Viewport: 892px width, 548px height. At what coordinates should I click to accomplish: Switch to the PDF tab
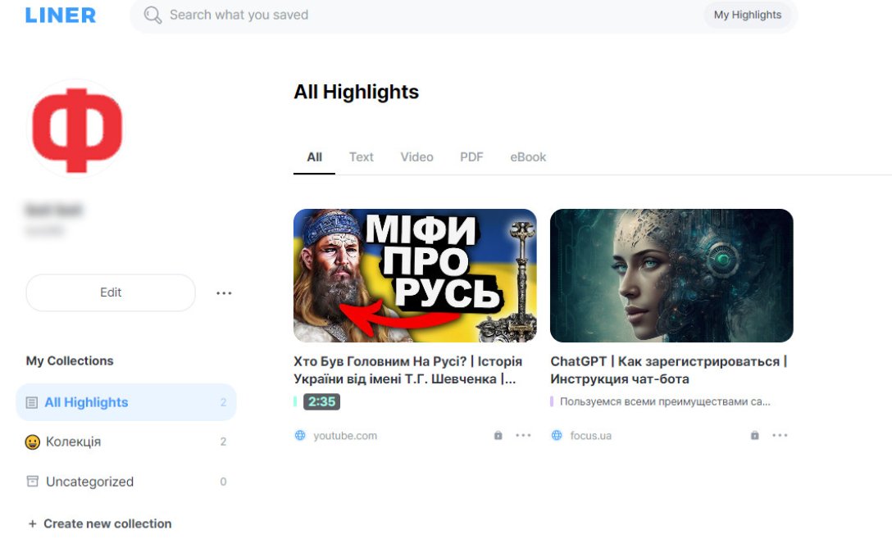[471, 157]
